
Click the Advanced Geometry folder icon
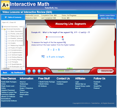pyautogui.click(x=4, y=29)
